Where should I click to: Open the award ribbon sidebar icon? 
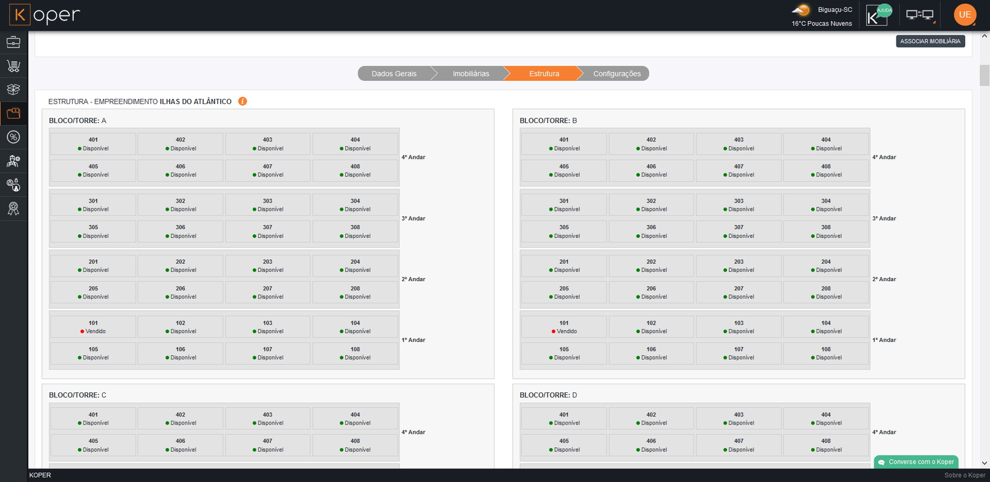[13, 208]
